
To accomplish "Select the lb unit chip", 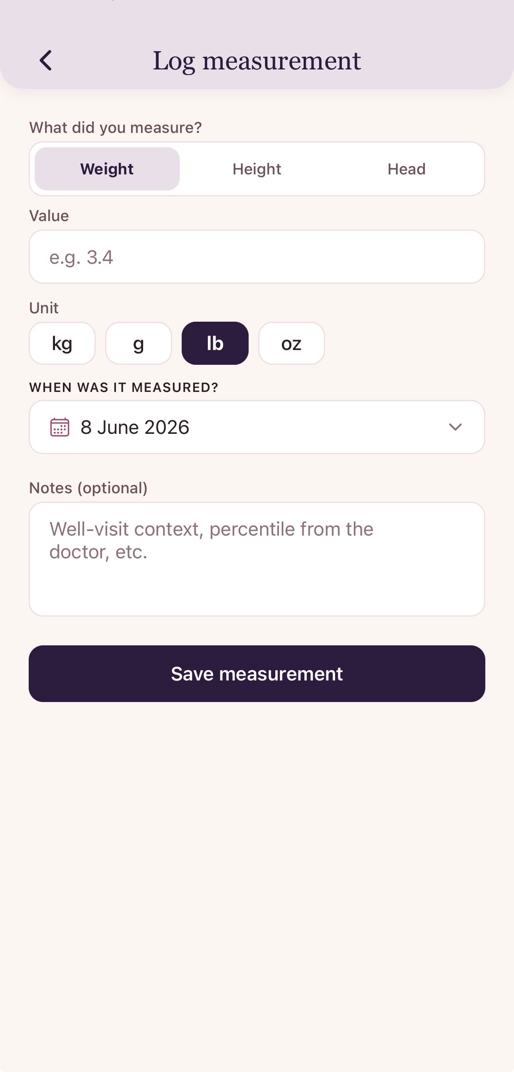I will [215, 343].
